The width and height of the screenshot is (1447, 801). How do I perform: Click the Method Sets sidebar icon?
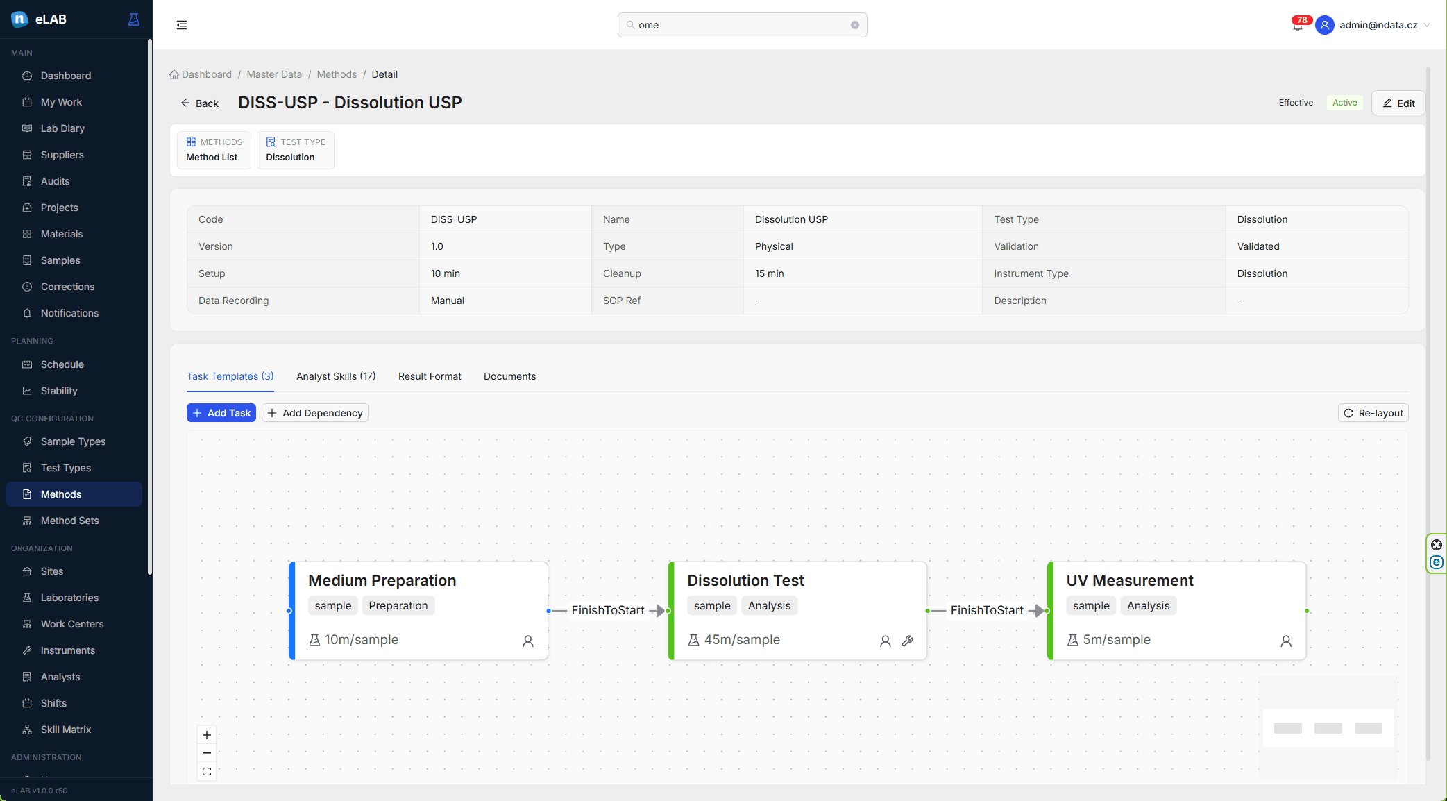click(x=27, y=521)
